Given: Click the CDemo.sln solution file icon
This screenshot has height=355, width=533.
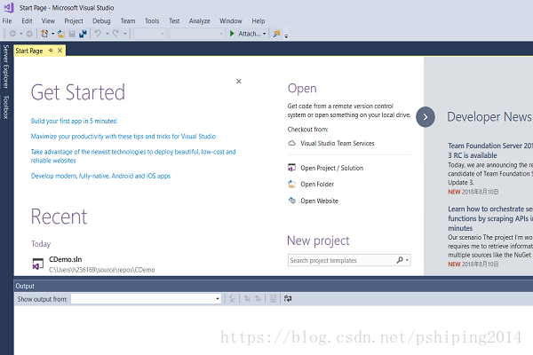Looking at the screenshot, I should [x=37, y=264].
